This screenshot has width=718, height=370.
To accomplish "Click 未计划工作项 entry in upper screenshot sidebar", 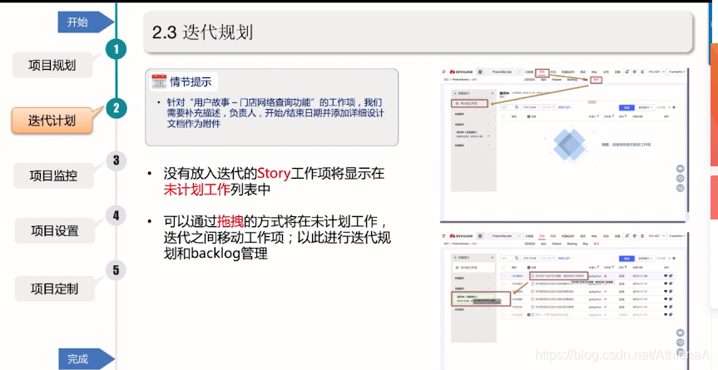I will pos(469,103).
